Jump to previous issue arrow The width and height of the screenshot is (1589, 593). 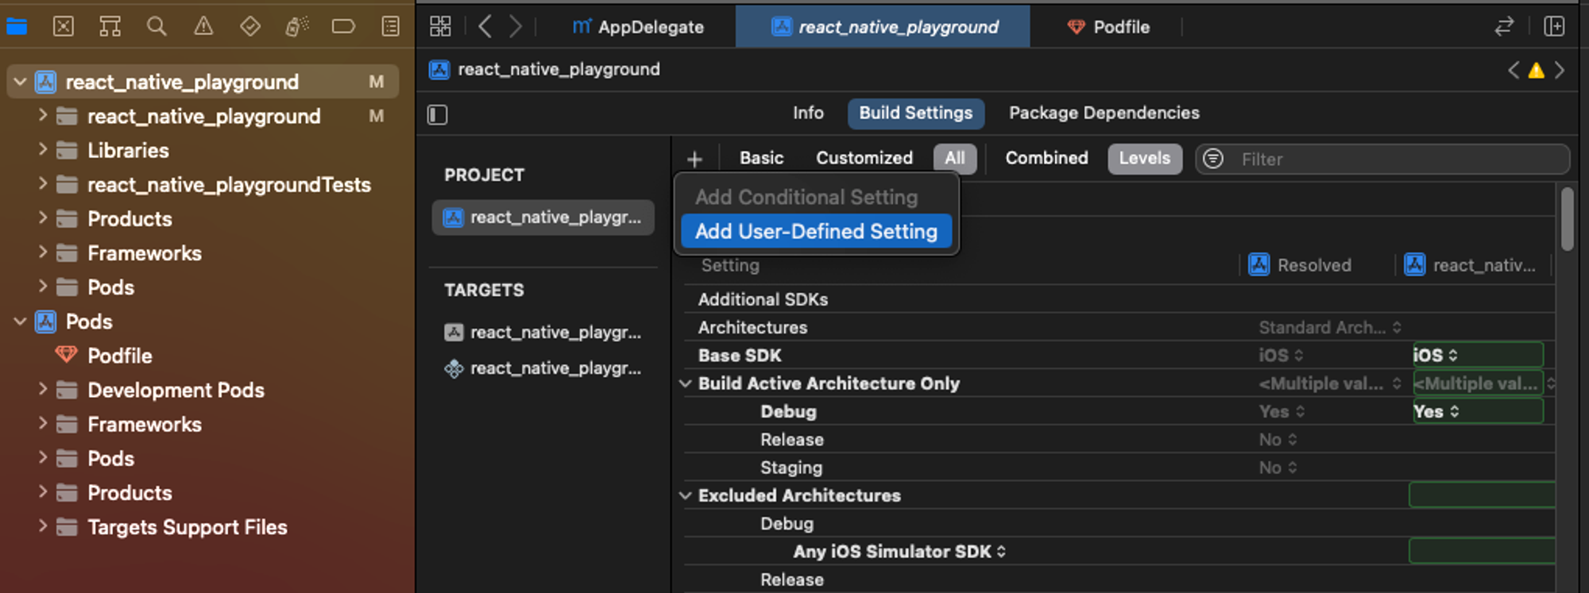point(1514,71)
